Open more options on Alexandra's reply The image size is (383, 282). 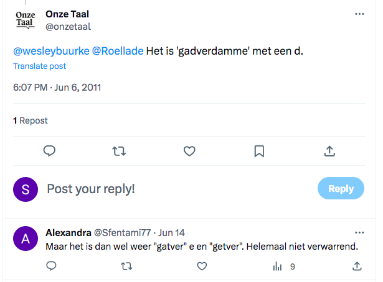point(359,232)
